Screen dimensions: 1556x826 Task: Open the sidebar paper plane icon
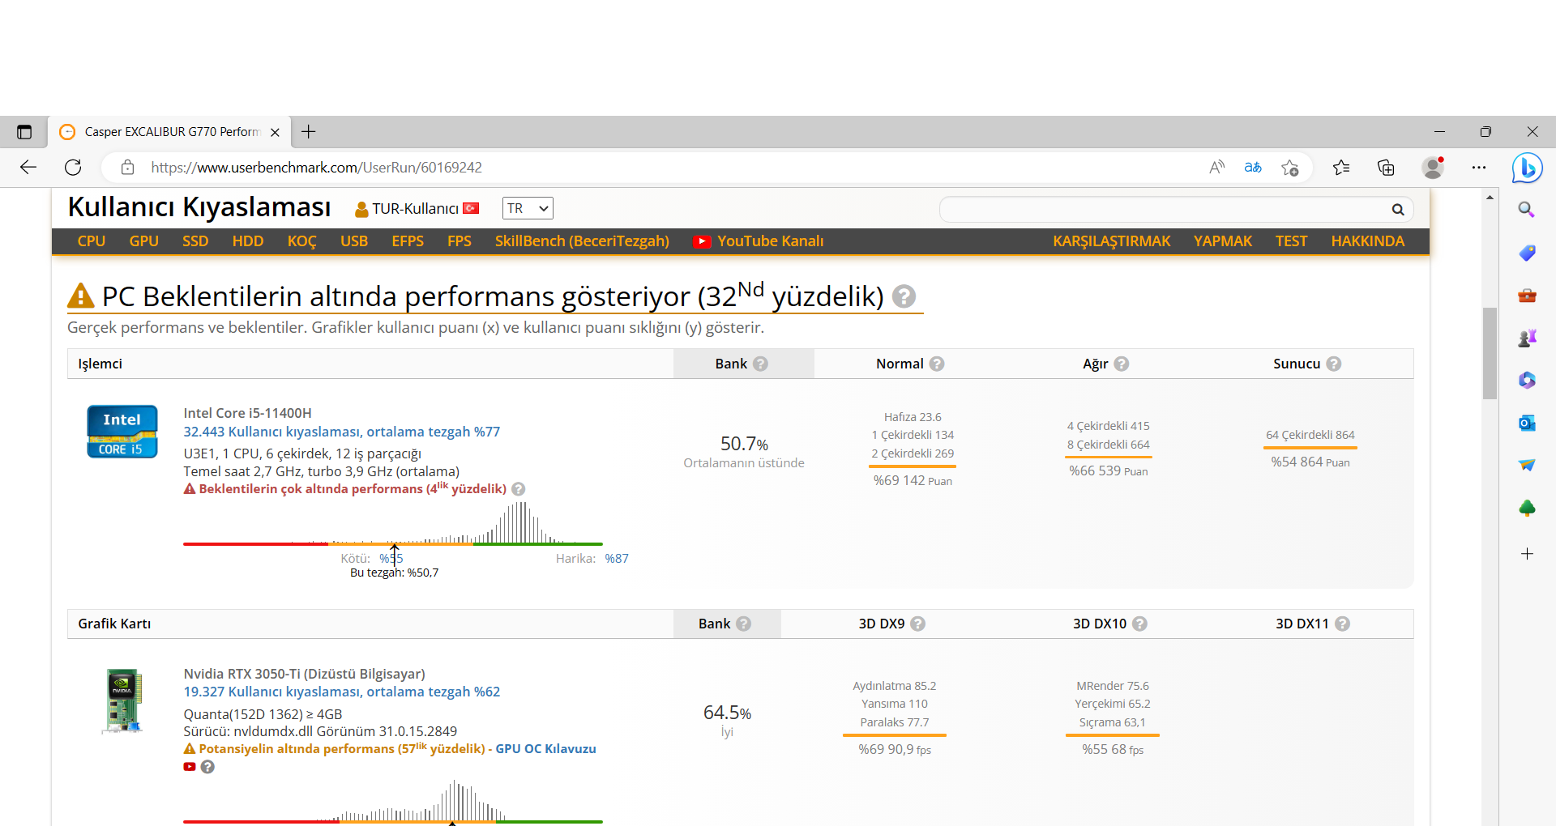coord(1527,465)
